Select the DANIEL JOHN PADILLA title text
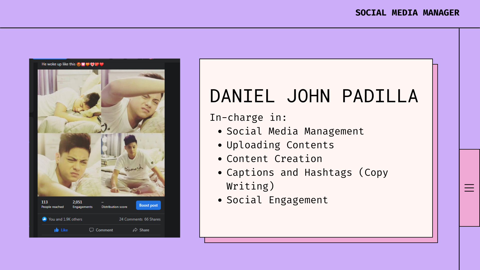Screen dimensions: 480x270 click(x=314, y=96)
